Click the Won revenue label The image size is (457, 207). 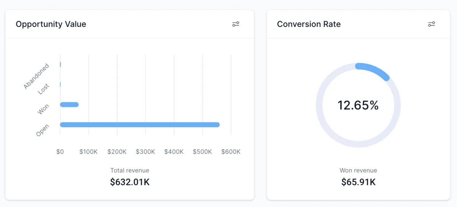(x=358, y=170)
